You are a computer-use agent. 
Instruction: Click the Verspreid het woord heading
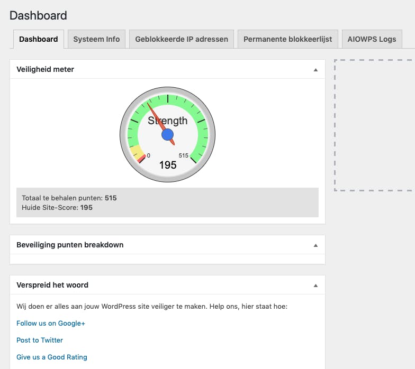tap(52, 285)
